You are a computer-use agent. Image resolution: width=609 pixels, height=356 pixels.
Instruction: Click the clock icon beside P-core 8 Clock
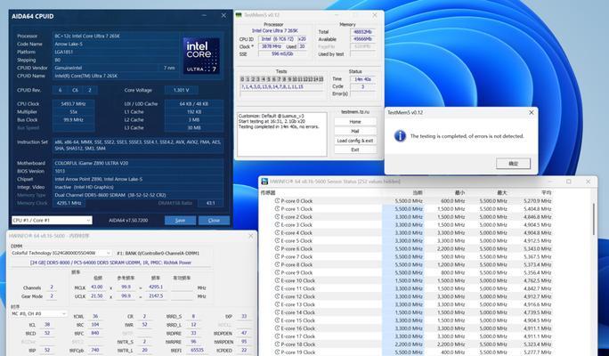tap(277, 264)
